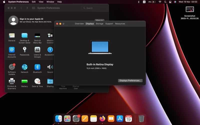This screenshot has width=200, height=125.
Task: Open Firefox from the Dock
Action: pos(102,118)
